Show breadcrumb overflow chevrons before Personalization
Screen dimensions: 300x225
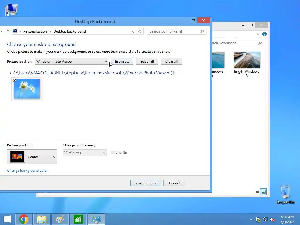tap(20, 31)
